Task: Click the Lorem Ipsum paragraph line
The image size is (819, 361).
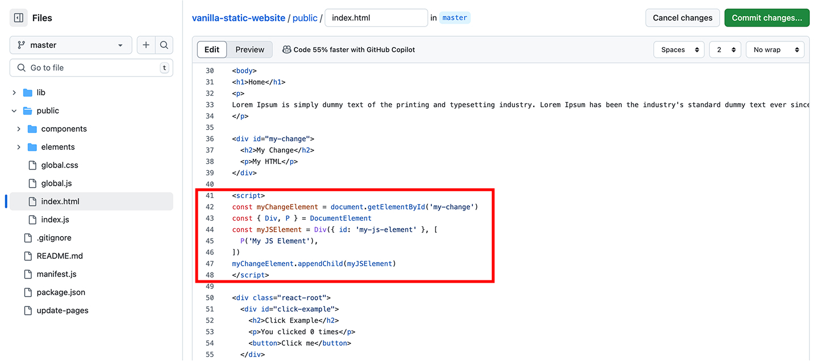Action: (520, 104)
